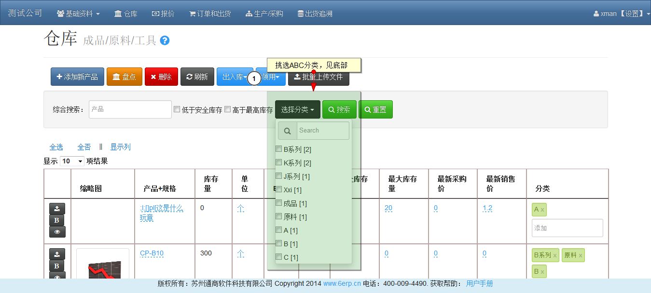Viewport: 651px width, 293px height.
Task: Check the 成品 [1] category option
Action: click(278, 203)
